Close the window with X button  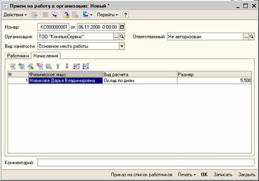point(254,6)
